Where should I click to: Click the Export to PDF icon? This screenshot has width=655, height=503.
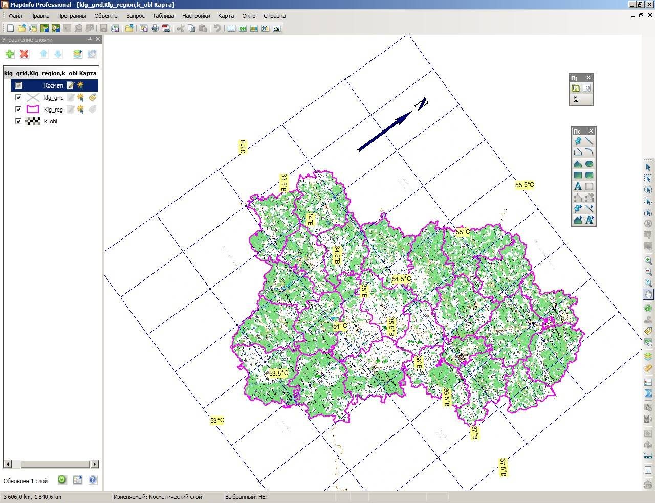coord(166,28)
